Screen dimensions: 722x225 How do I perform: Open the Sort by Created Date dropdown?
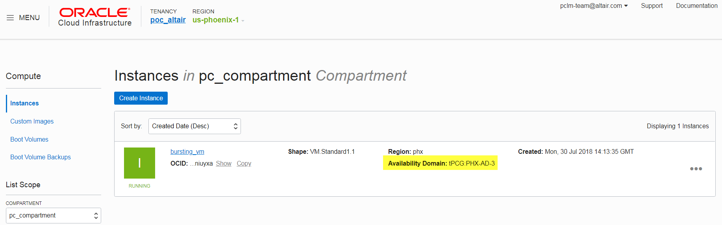(x=194, y=126)
